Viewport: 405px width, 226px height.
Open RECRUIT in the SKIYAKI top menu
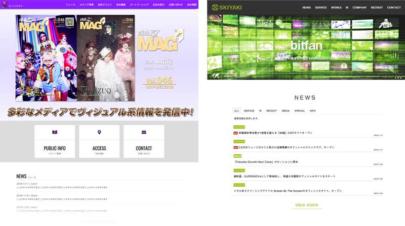point(377,8)
